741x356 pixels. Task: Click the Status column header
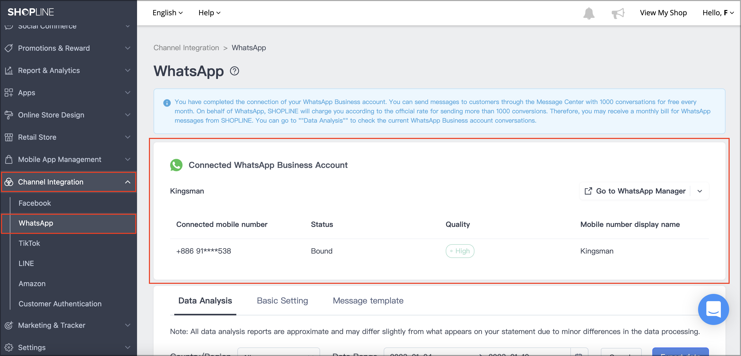(x=322, y=224)
